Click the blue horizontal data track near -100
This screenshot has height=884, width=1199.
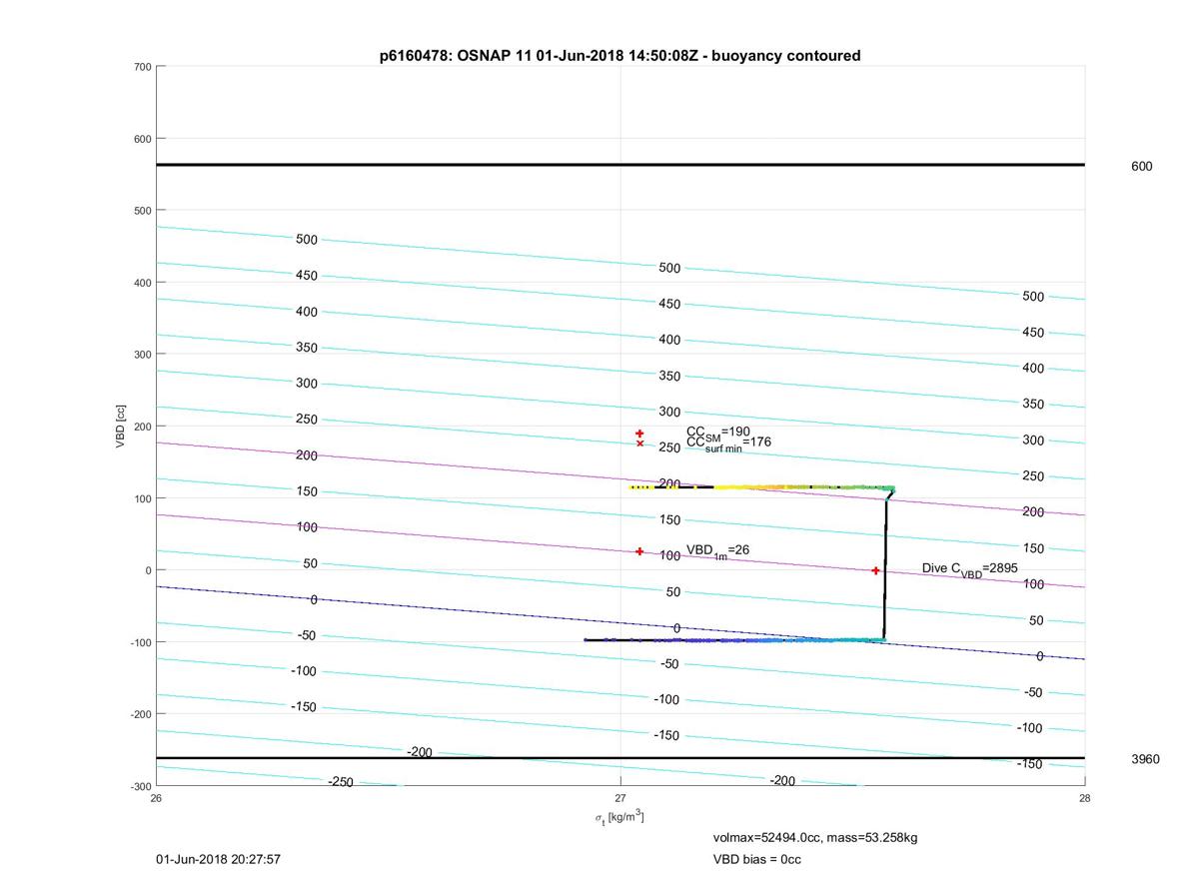(734, 640)
